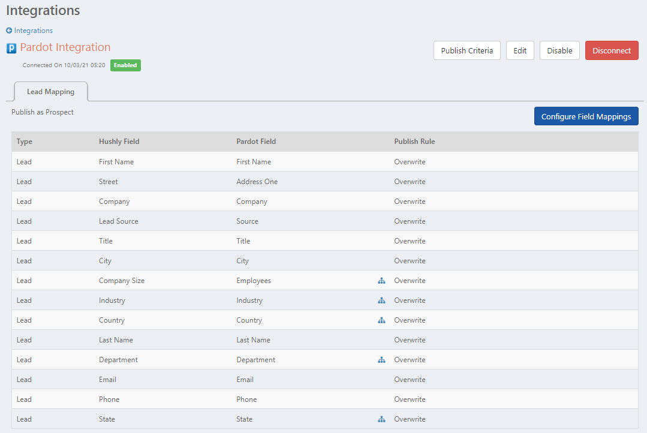This screenshot has width=647, height=433.
Task: Click the Overwrite rule in City row
Action: 410,261
